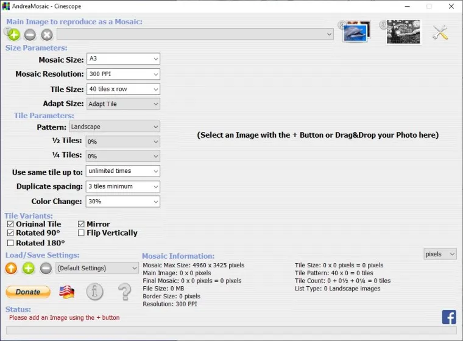
Task: Open Tile Size dropdown
Action: coord(124,89)
